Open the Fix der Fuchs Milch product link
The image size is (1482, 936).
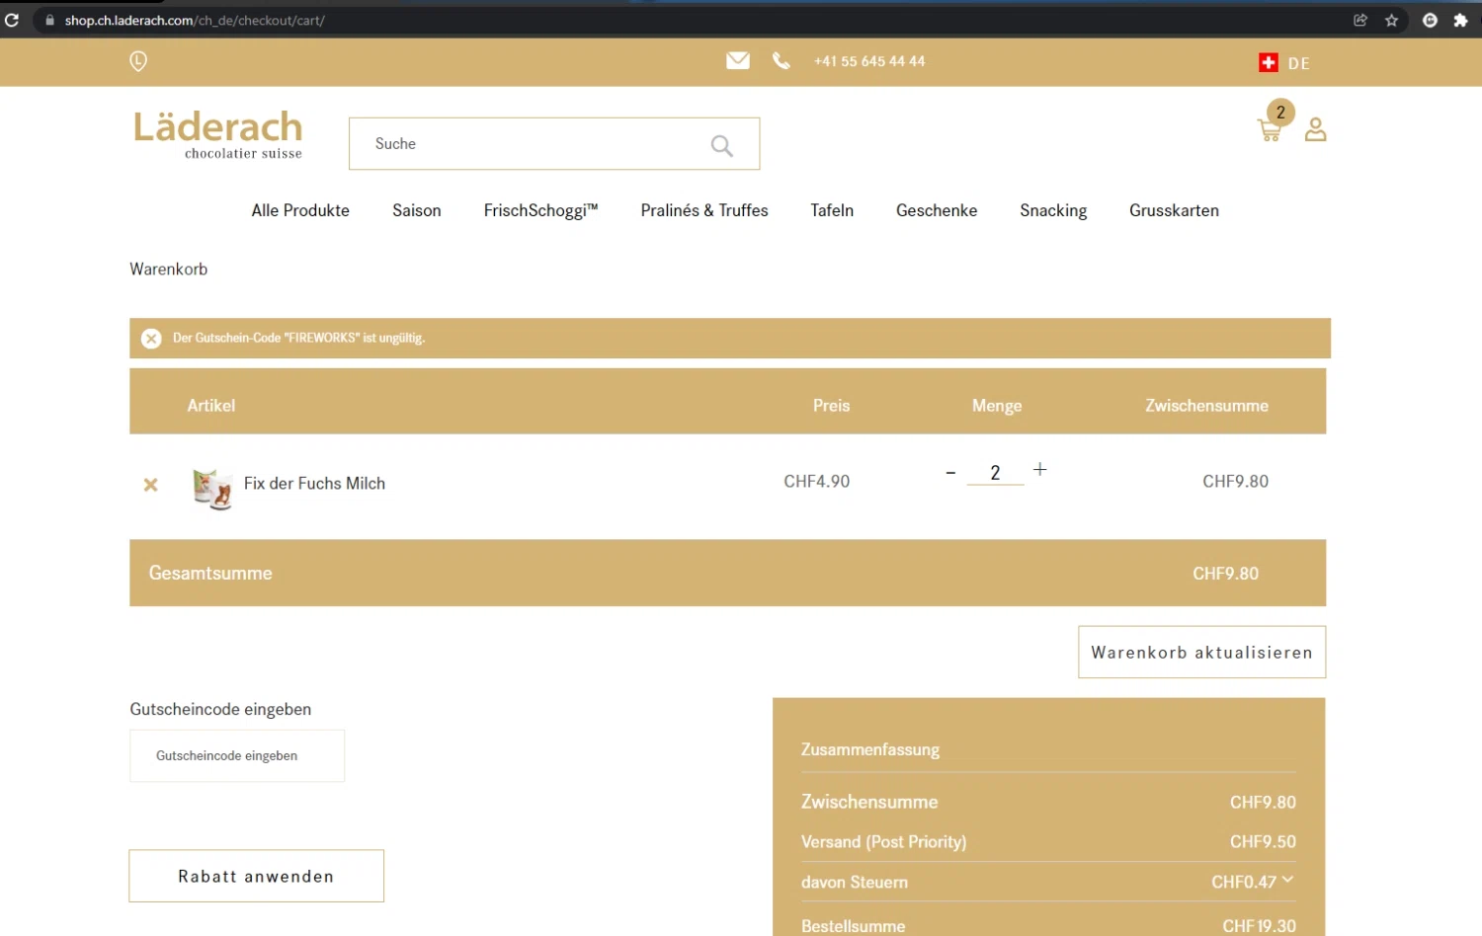pos(314,484)
